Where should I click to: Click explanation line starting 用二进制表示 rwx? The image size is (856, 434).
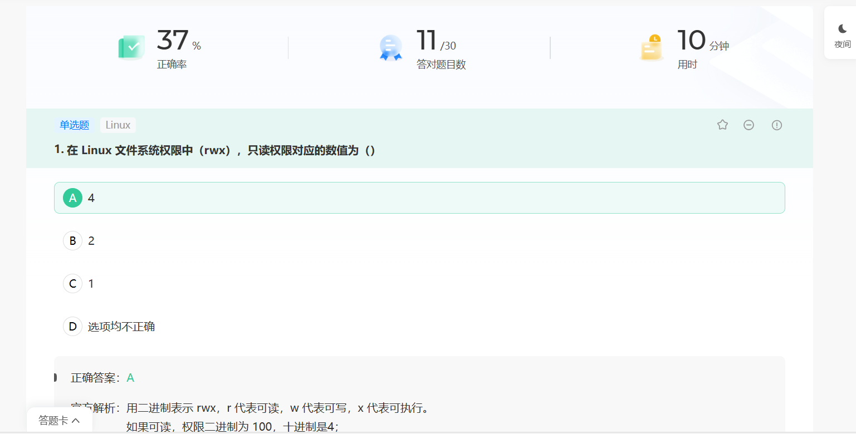[278, 408]
